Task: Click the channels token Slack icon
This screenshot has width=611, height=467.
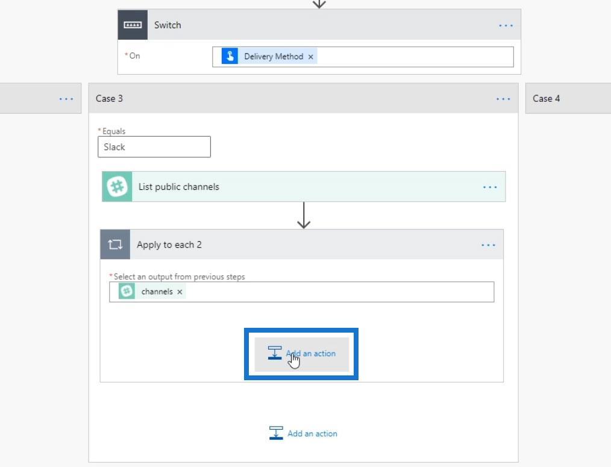Action: point(127,291)
